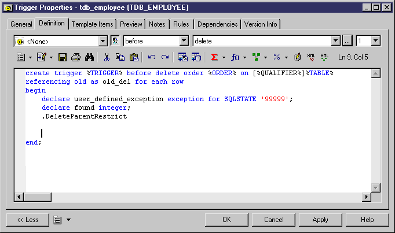The image size is (395, 233).
Task: Click on 'user_defined_exception' in the code
Action: coord(119,99)
